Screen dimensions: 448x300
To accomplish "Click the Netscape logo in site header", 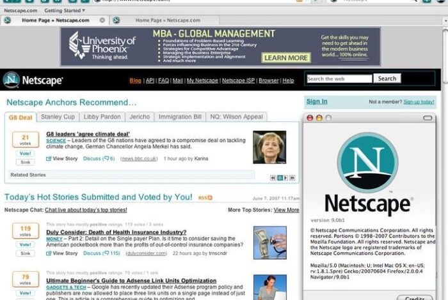I will pos(33,80).
